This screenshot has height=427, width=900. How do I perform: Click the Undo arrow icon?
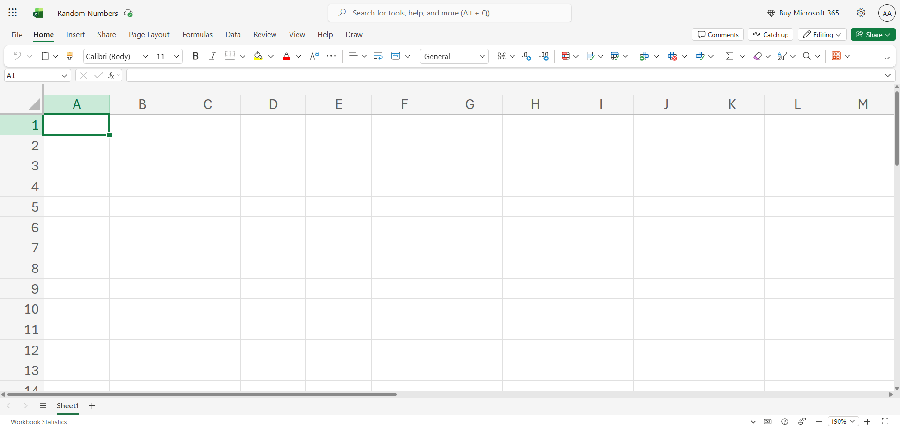coord(17,56)
